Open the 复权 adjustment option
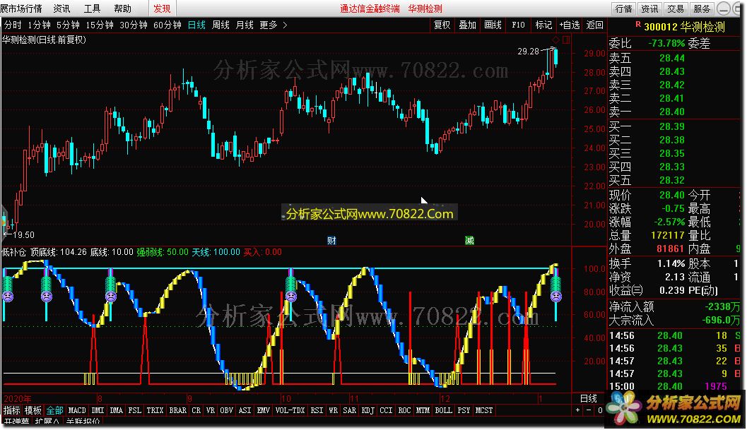Viewport: 747px width, 430px height. pos(442,25)
